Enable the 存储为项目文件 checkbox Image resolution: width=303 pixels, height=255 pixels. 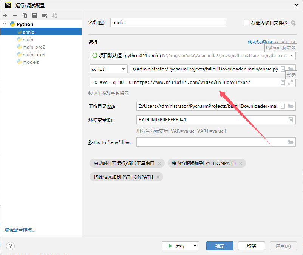[x=246, y=23]
